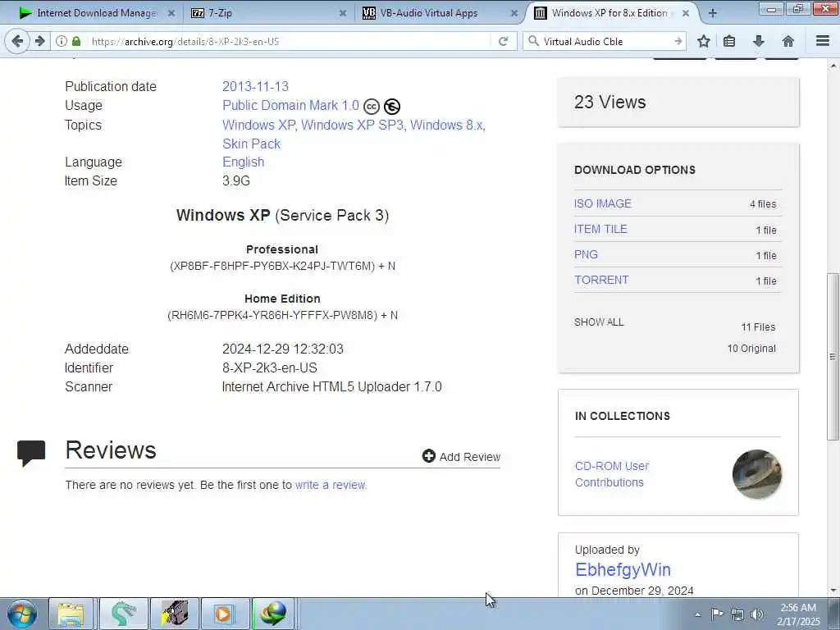
Task: Open Windows Explorer from the taskbar
Action: coord(71,614)
